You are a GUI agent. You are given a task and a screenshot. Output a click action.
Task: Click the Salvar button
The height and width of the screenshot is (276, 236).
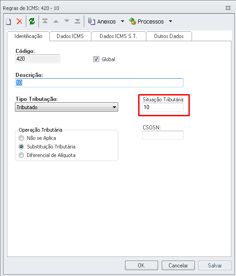215,265
